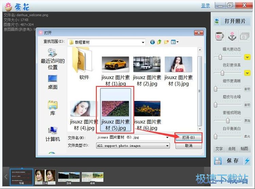
Task: Toggle the 自动 button for 细节更清晰
Action: pos(247,89)
